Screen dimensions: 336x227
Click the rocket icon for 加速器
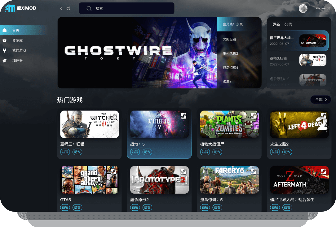5,61
